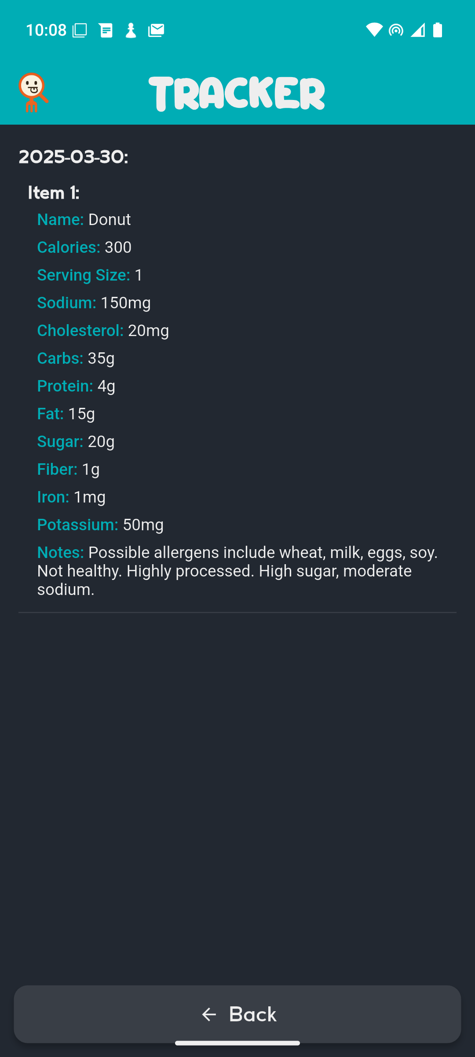Tap the screenshot status bar icon
475x1057 pixels.
[x=79, y=30]
